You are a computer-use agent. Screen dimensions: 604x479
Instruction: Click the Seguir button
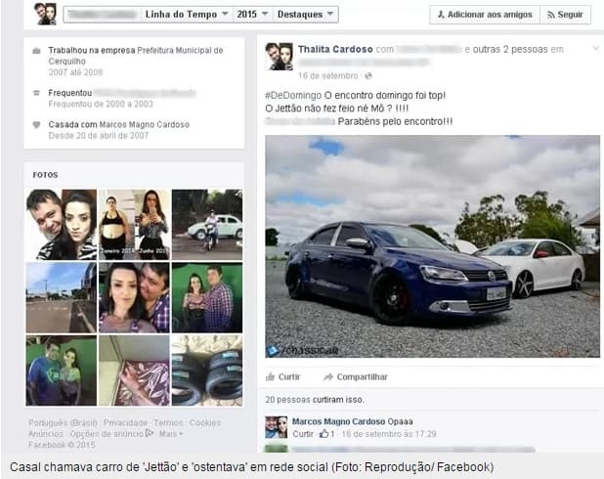(566, 15)
